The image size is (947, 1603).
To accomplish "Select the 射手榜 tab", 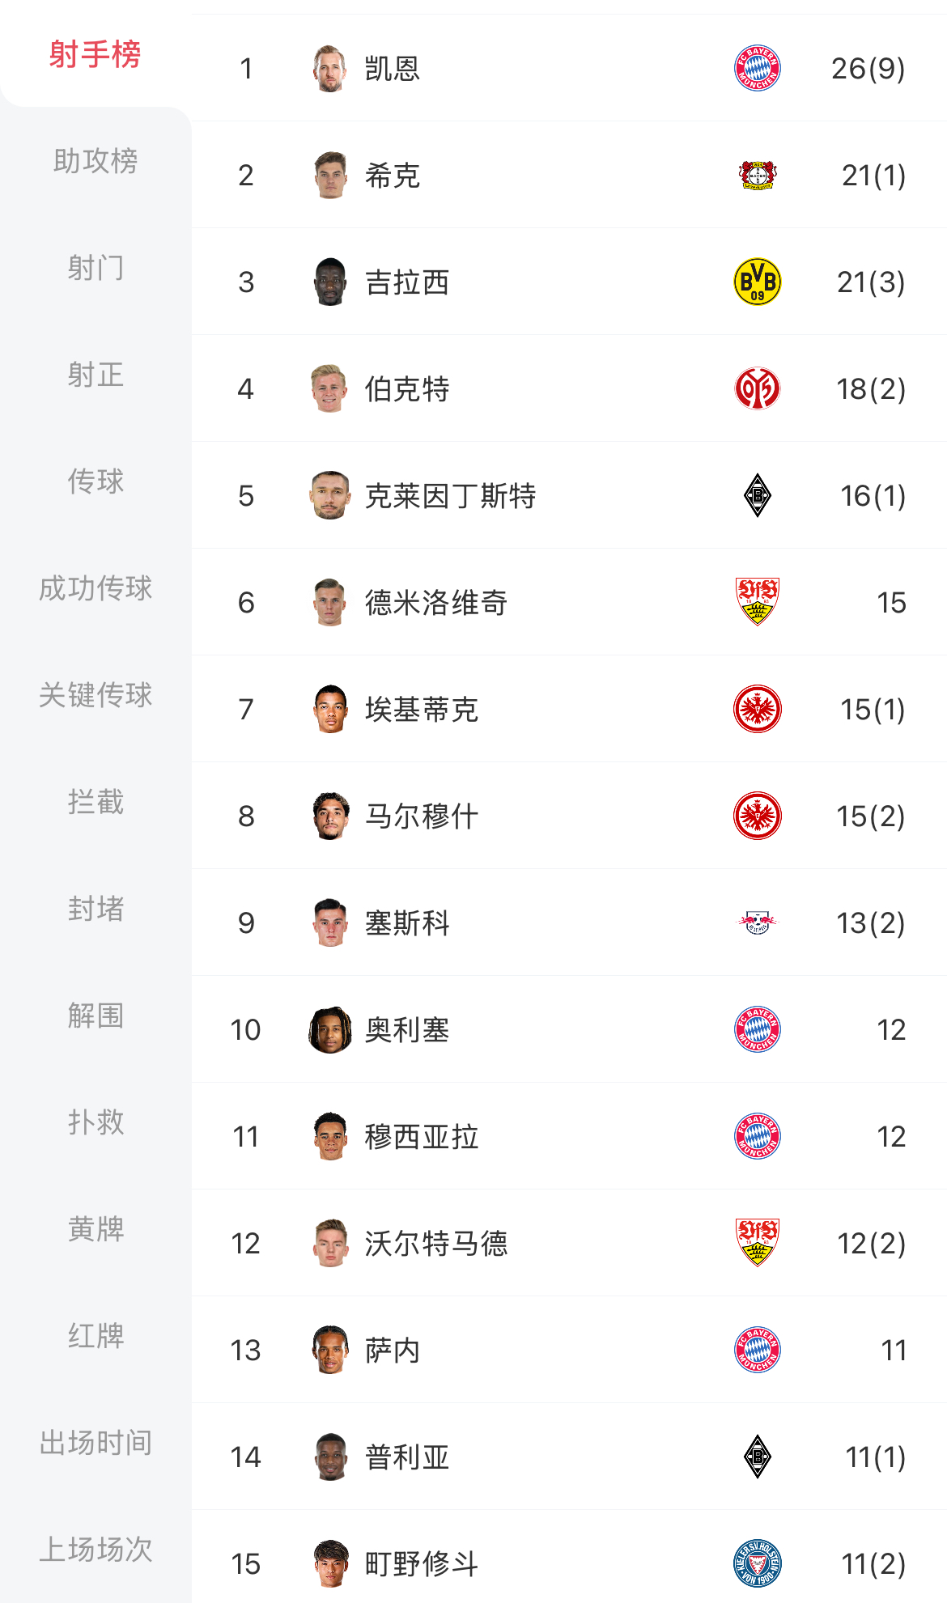I will pos(96,54).
